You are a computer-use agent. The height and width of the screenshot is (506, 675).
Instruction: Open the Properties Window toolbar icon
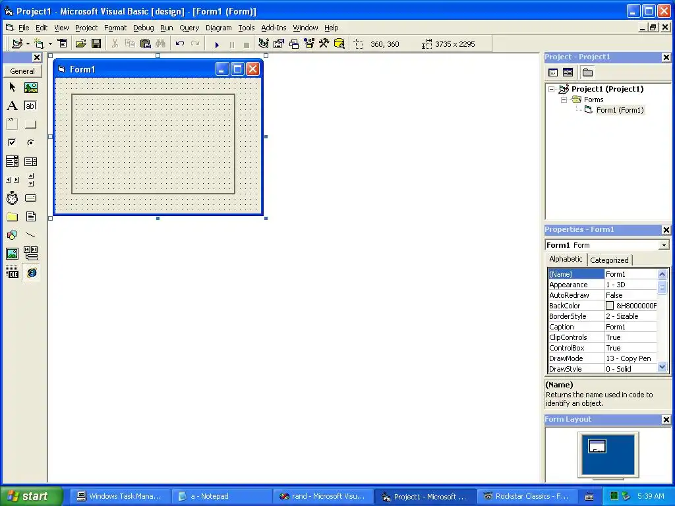coord(279,43)
